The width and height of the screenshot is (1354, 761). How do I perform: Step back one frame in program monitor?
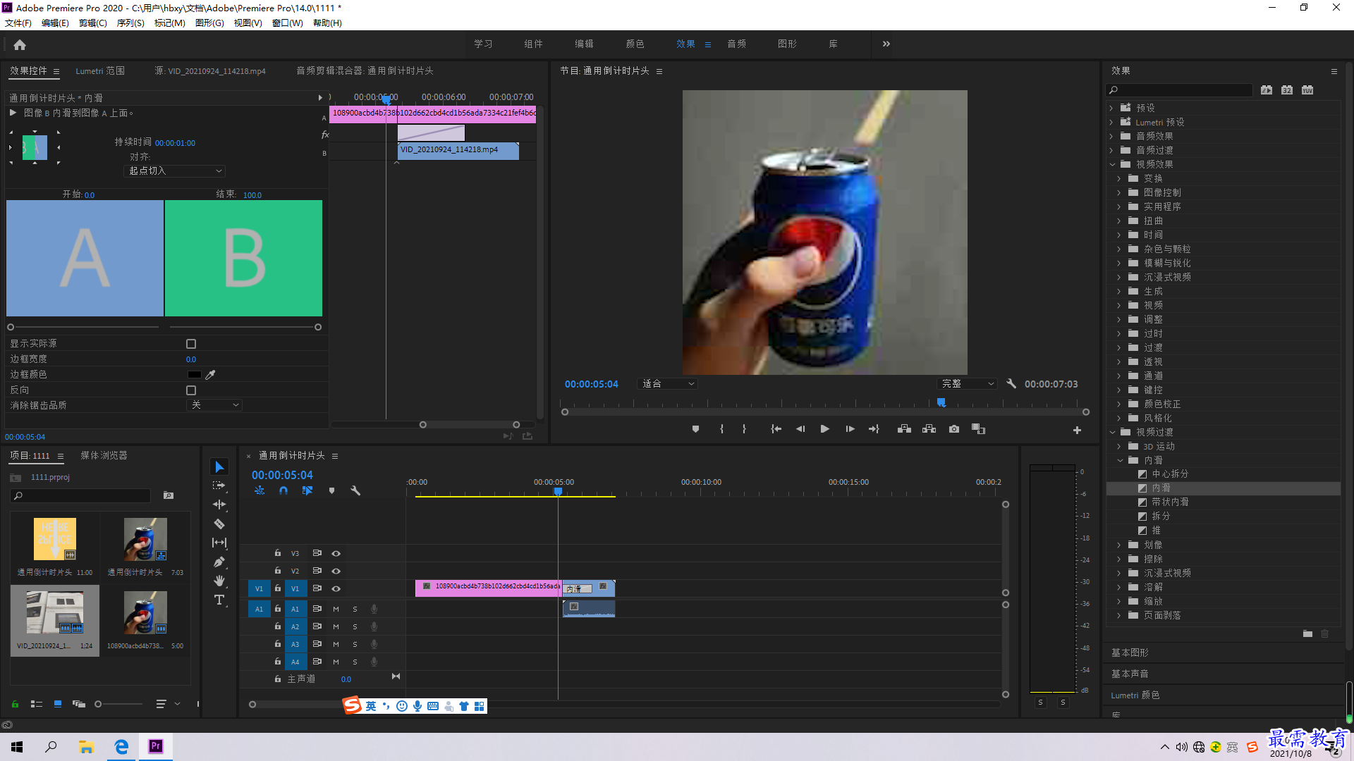800,429
